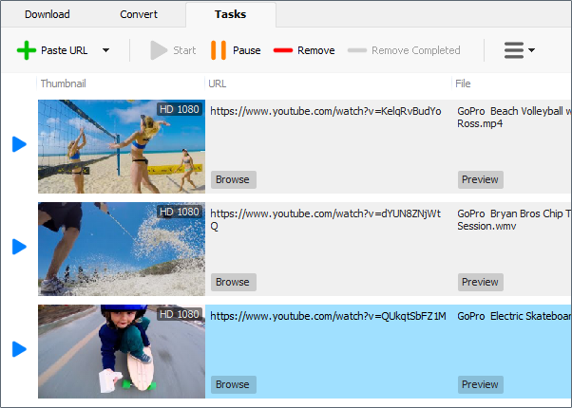Click the Pause label in the toolbar
The image size is (572, 408).
tap(247, 50)
